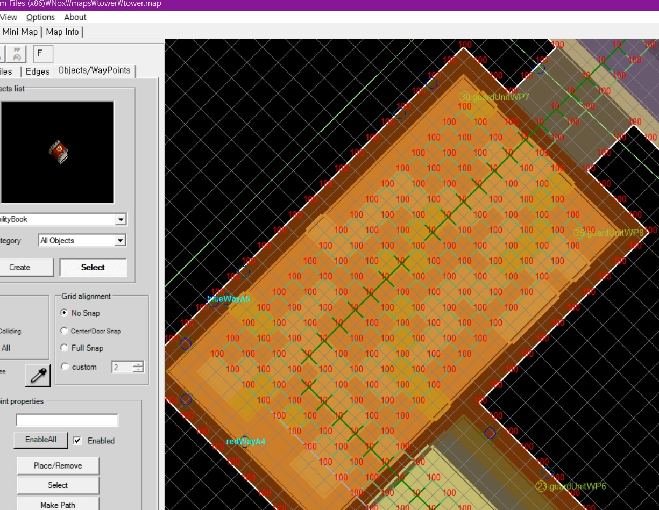This screenshot has width=659, height=510.
Task: Pick object with the eyedropper tool
Action: [38, 376]
